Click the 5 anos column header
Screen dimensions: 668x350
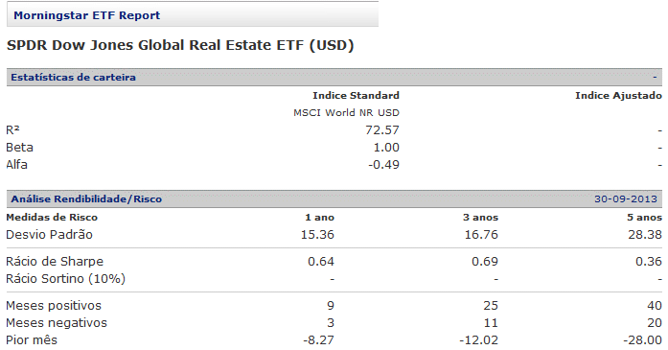pyautogui.click(x=645, y=218)
